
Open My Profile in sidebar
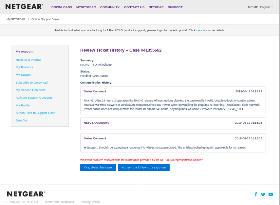[23, 105]
